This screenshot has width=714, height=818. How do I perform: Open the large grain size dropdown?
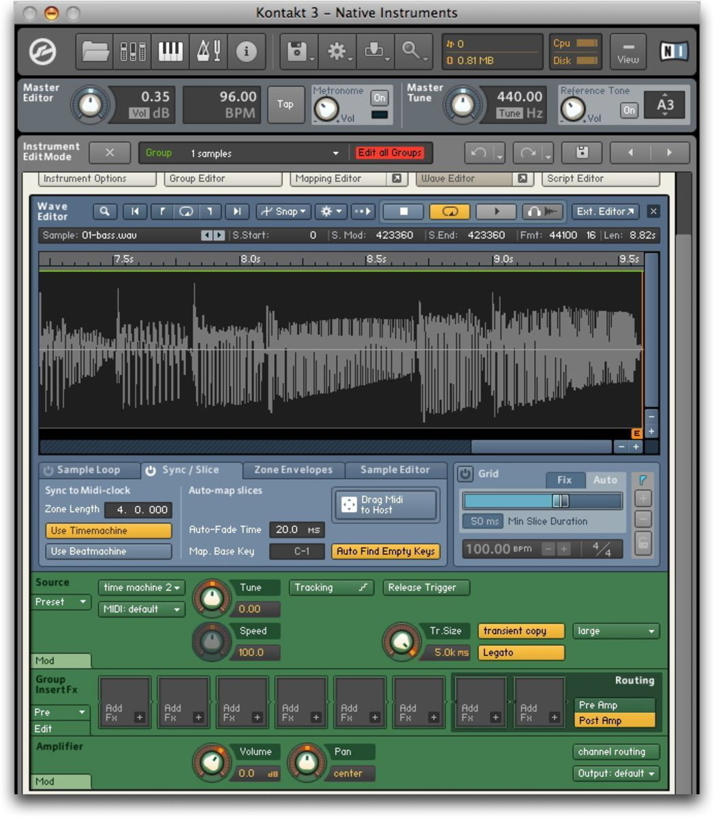pos(616,631)
